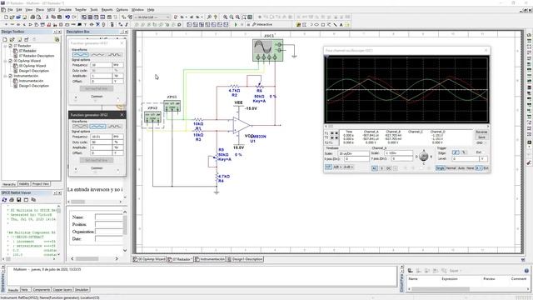Click the print icon in SPICE Netlist Viewer

pos(12,200)
